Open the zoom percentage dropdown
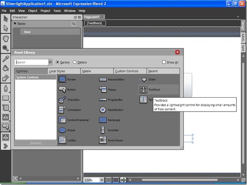Screen dimensions: 247x185 (x=102, y=180)
